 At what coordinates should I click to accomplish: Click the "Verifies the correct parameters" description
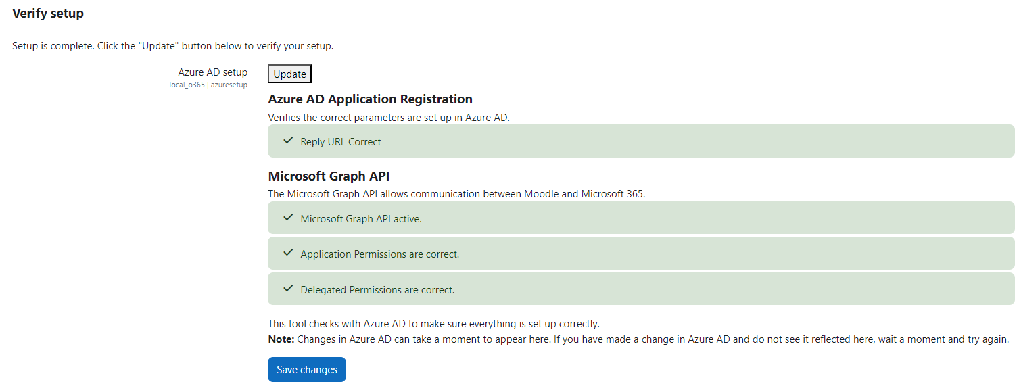(389, 117)
